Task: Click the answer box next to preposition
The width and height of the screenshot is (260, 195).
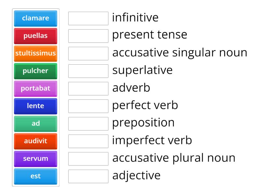Action: pyautogui.click(x=88, y=123)
